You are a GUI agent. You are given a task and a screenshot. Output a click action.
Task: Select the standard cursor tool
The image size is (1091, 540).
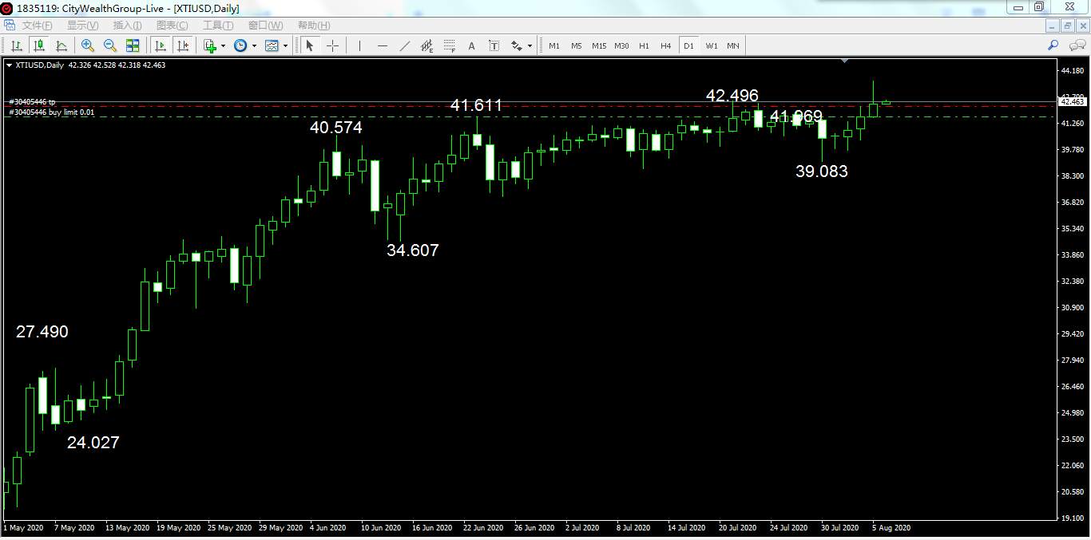(x=310, y=45)
